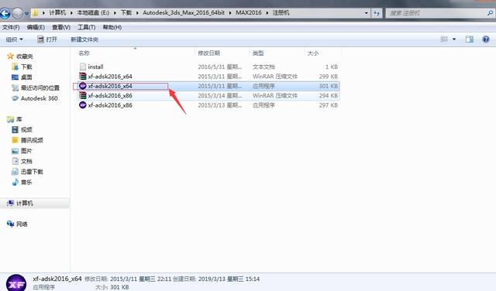496x291 pixels.
Task: Open 下载 in favorites
Action: coord(26,67)
